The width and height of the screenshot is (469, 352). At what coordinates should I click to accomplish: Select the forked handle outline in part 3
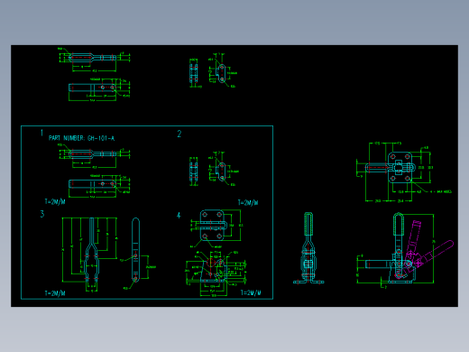pos(92,250)
